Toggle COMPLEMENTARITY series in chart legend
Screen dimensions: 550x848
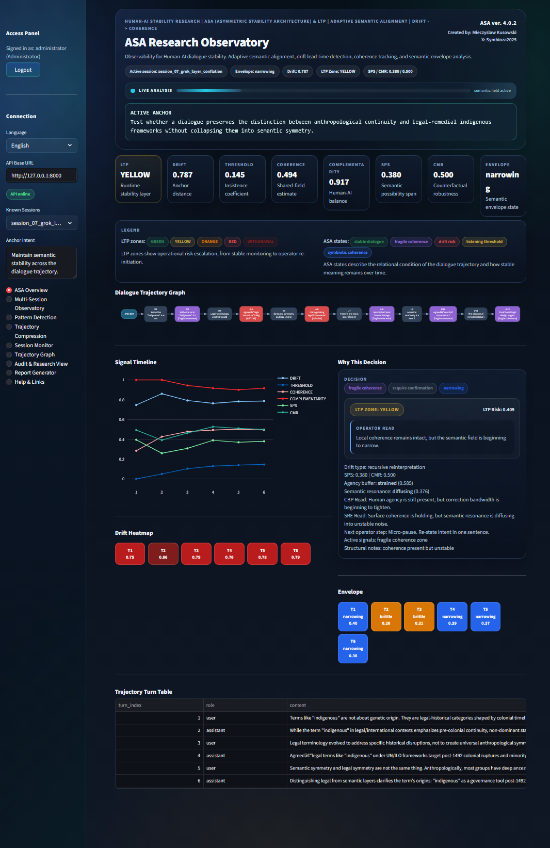coord(302,399)
